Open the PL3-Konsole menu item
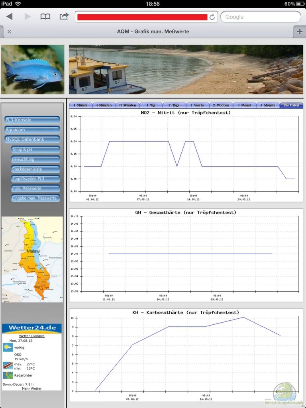 pyautogui.click(x=32, y=120)
